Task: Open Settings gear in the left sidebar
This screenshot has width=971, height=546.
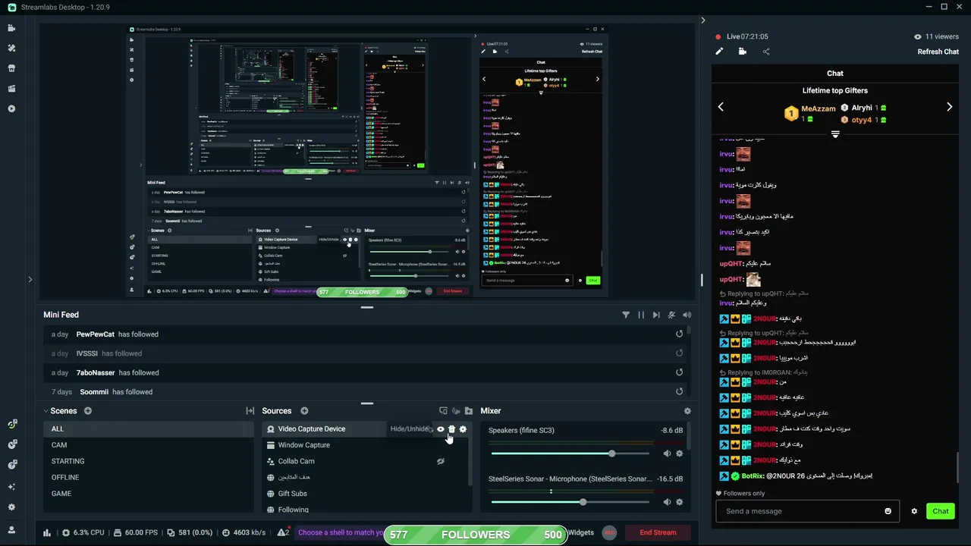Action: 11,507
